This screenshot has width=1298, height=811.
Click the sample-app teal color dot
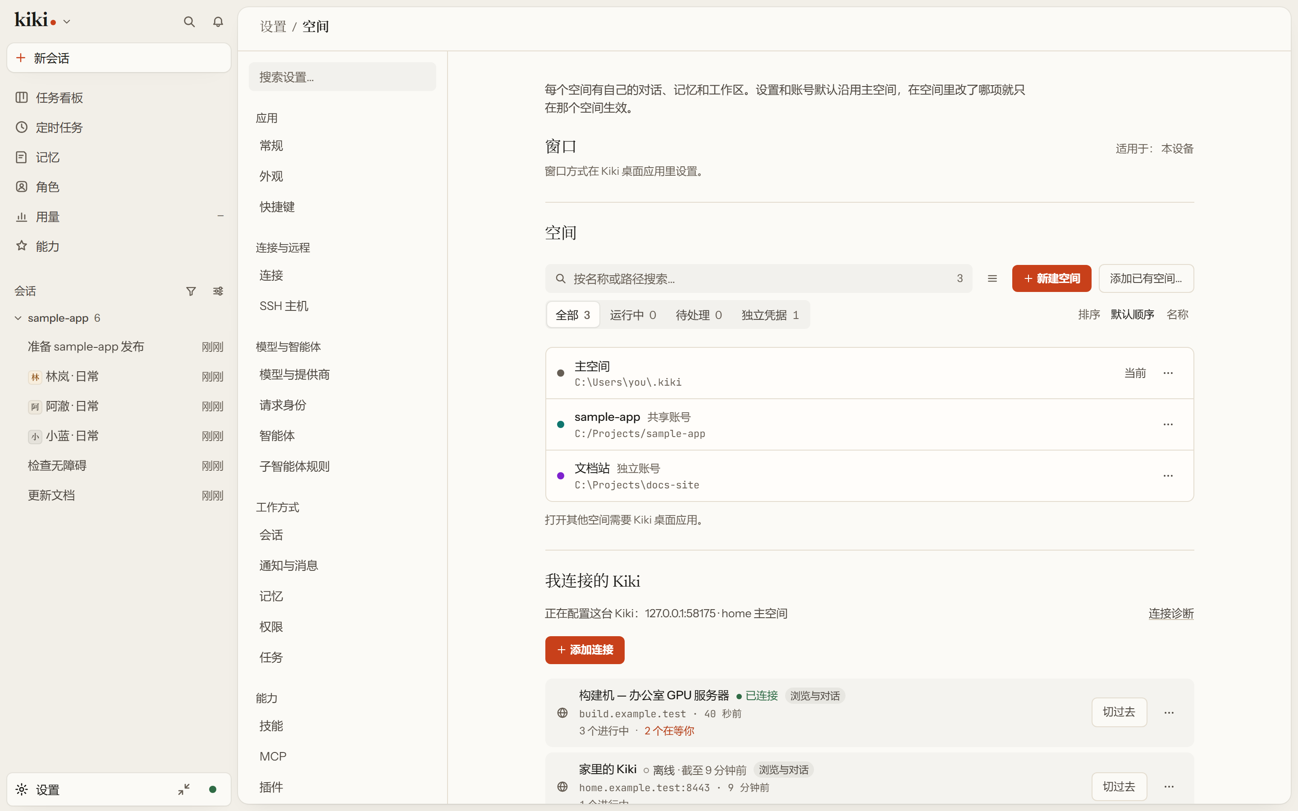click(x=561, y=424)
